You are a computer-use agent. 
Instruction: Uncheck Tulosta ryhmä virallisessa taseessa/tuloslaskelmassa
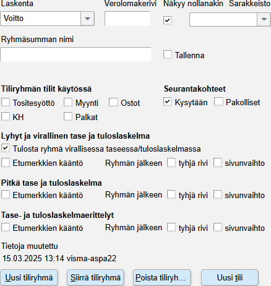pos(6,149)
